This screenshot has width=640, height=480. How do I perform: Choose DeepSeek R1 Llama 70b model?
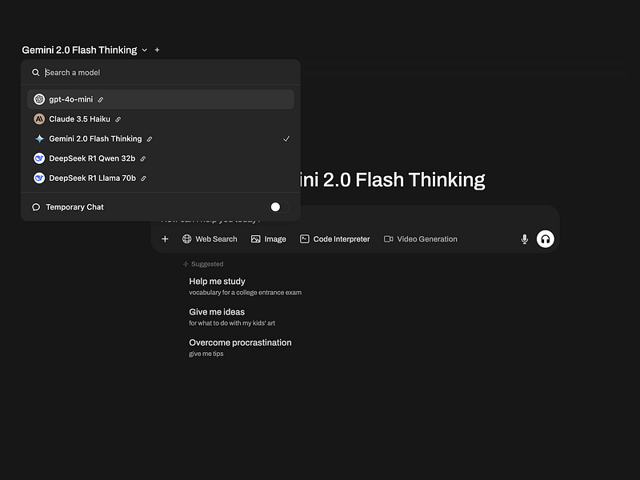[x=94, y=178]
